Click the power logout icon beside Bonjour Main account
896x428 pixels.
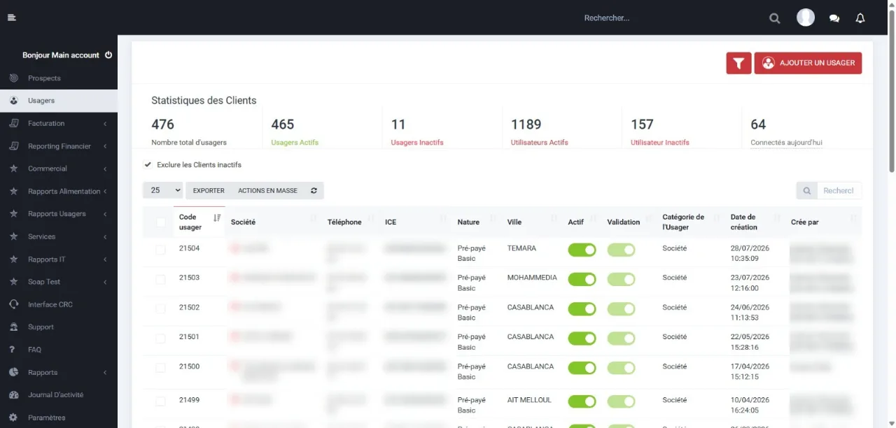point(108,55)
